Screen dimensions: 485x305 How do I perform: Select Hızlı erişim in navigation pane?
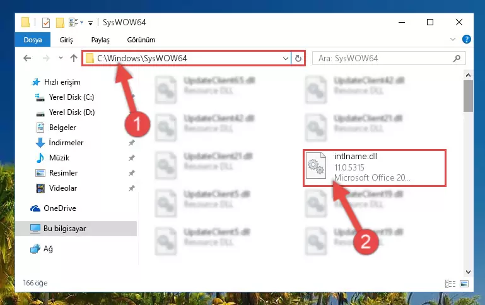[x=62, y=82]
